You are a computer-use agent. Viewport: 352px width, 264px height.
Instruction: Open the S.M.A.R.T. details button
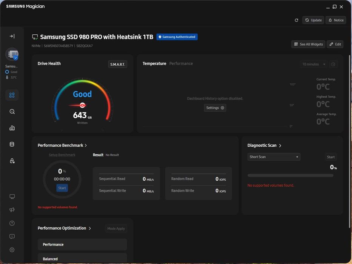point(117,64)
